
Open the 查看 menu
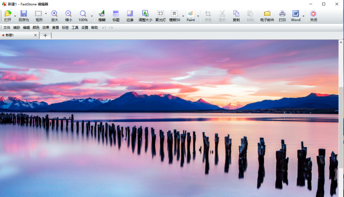(56, 27)
